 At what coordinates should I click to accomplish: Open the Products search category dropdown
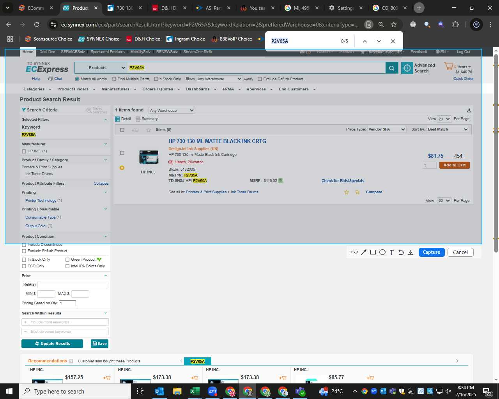coord(101,68)
